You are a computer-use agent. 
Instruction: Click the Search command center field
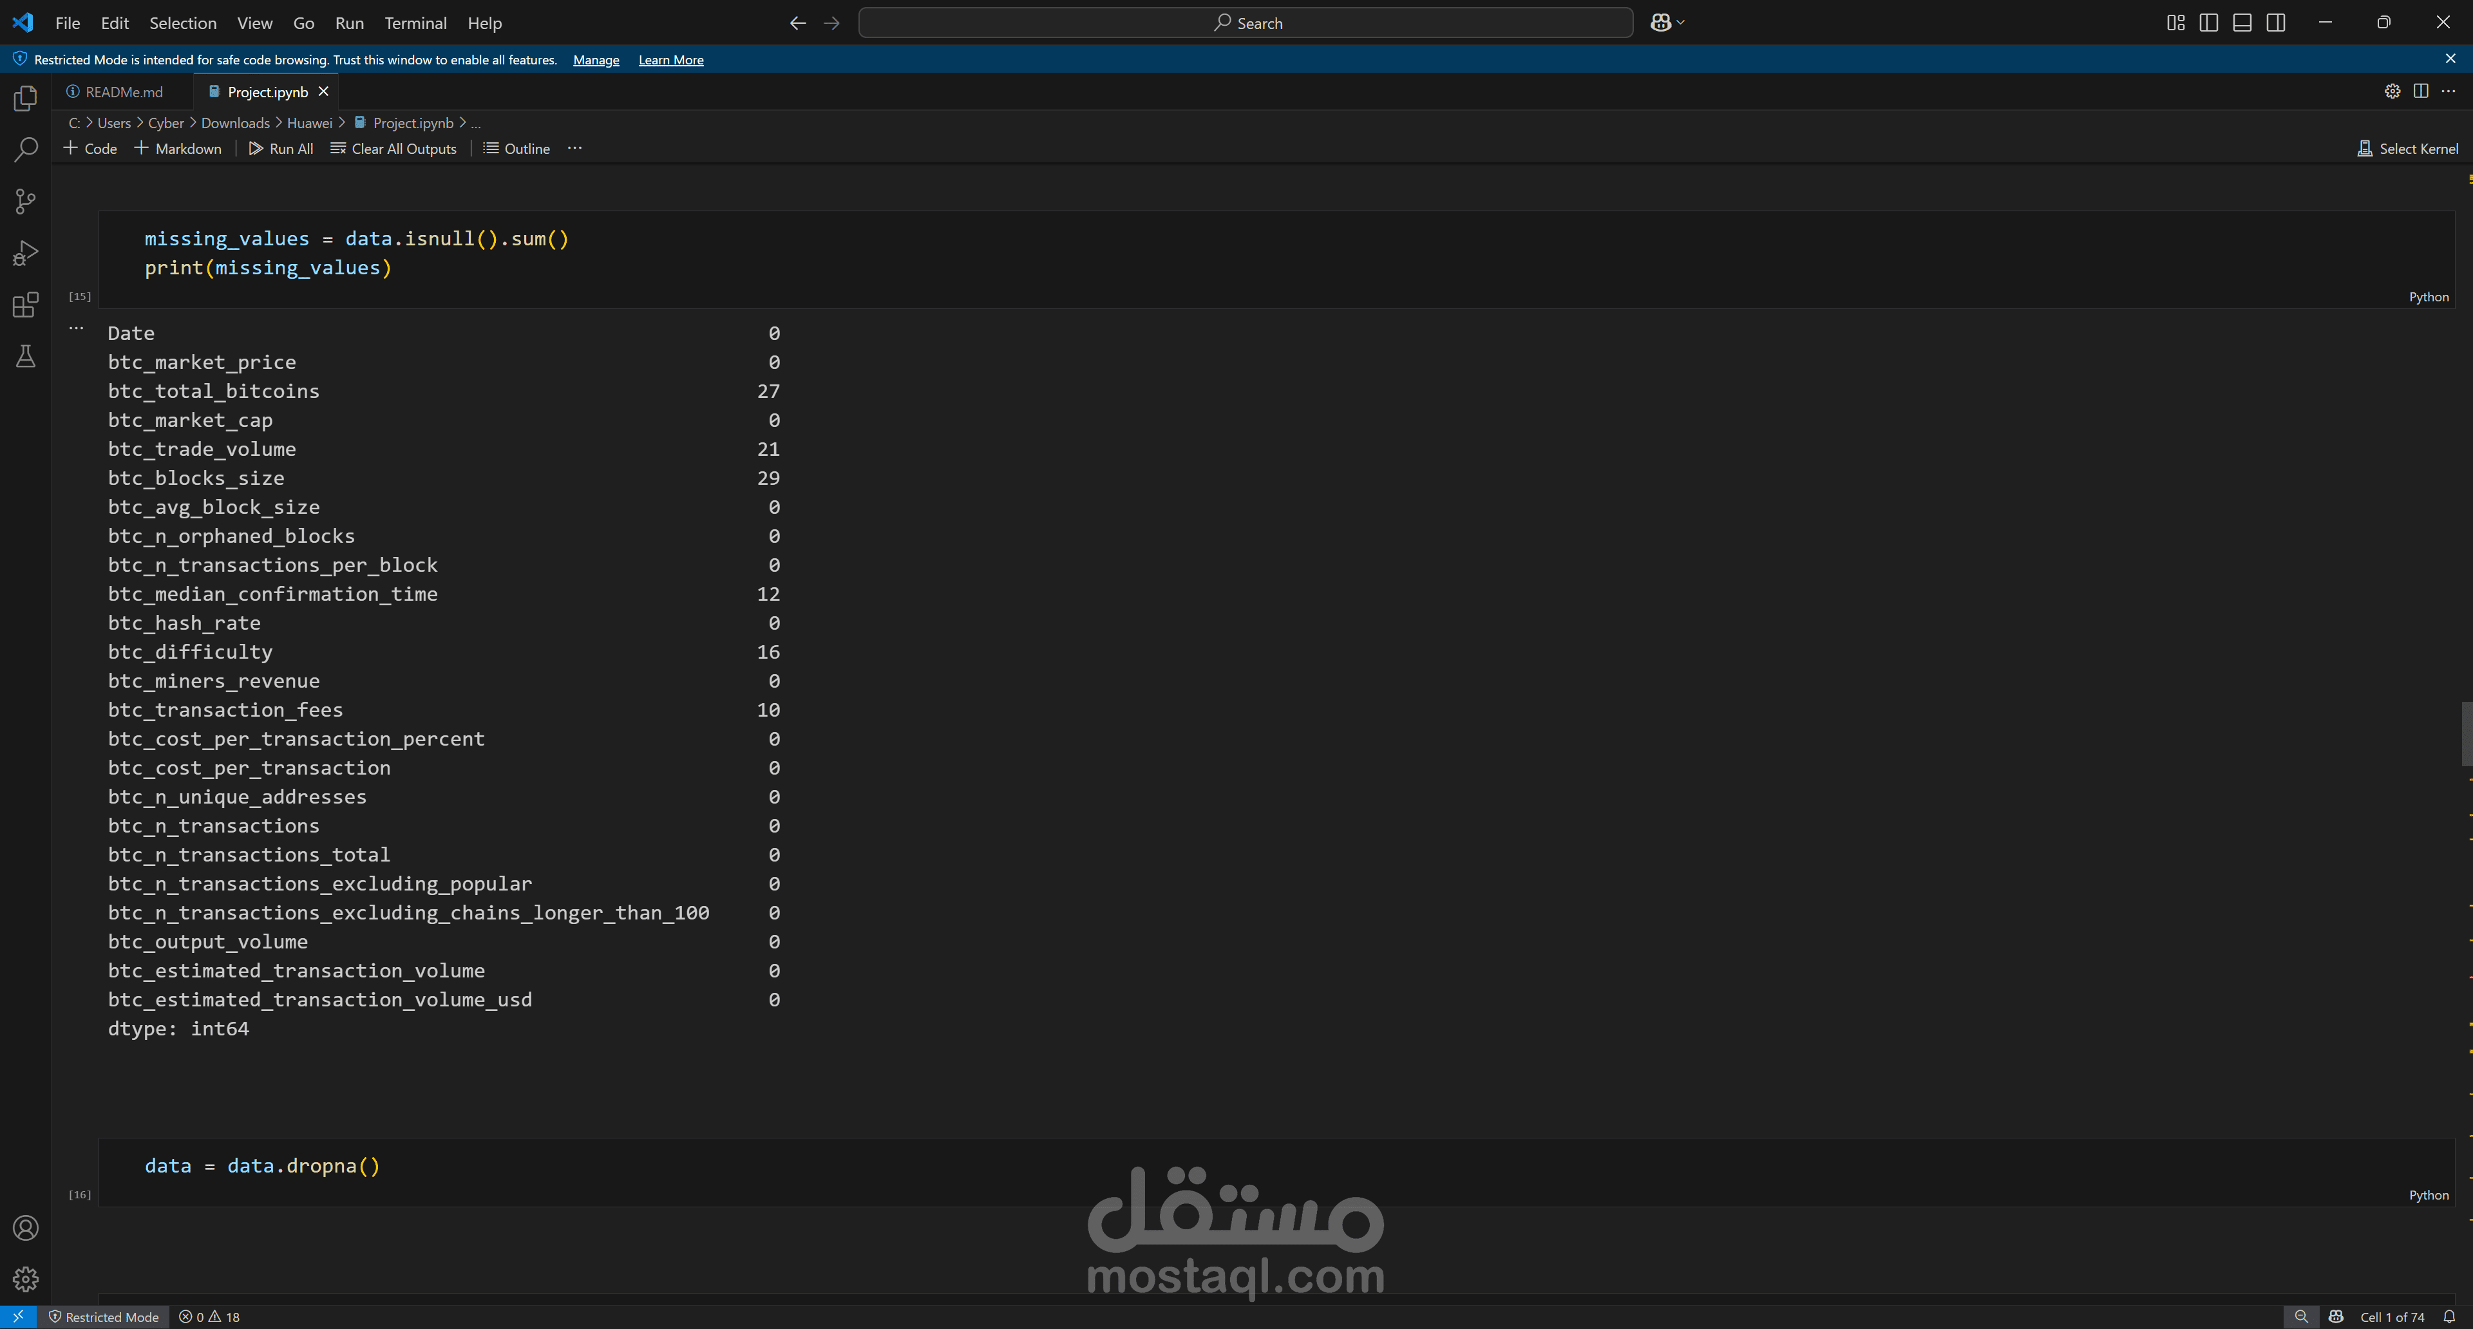tap(1245, 23)
